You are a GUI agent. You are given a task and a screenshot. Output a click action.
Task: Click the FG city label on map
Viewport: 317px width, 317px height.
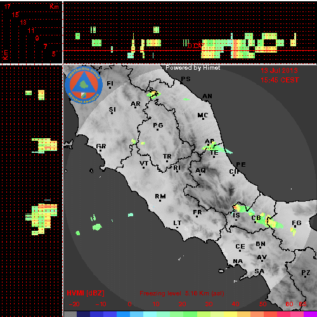pyautogui.click(x=297, y=223)
